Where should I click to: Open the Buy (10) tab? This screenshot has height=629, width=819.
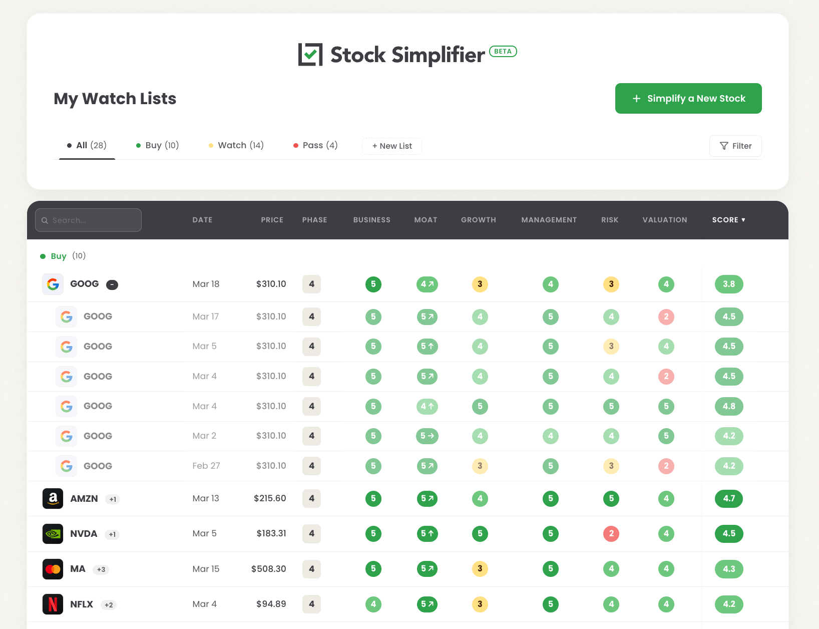(157, 145)
